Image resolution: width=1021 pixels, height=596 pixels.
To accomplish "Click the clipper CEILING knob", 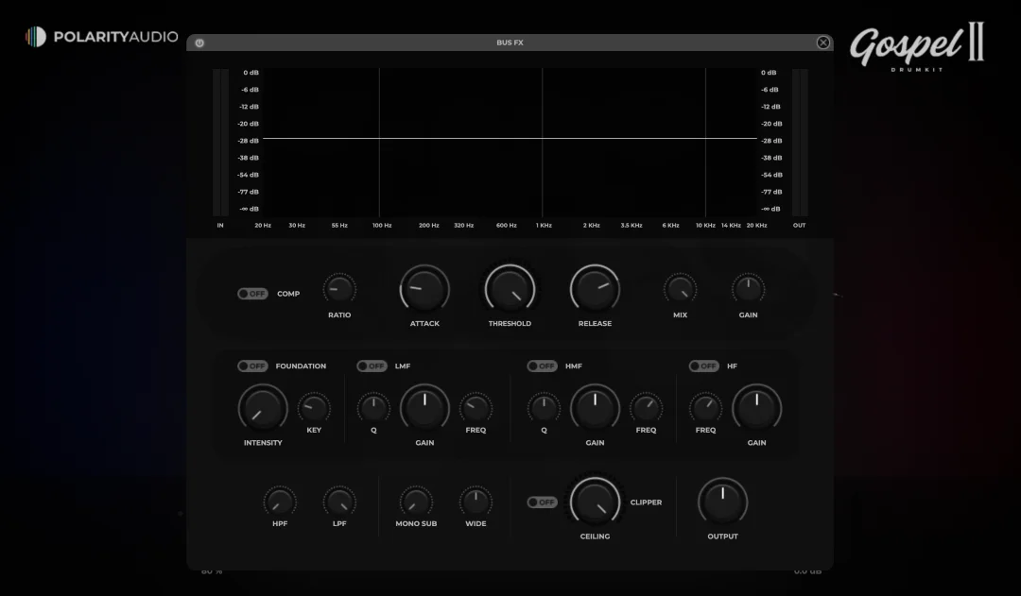I will pyautogui.click(x=595, y=502).
